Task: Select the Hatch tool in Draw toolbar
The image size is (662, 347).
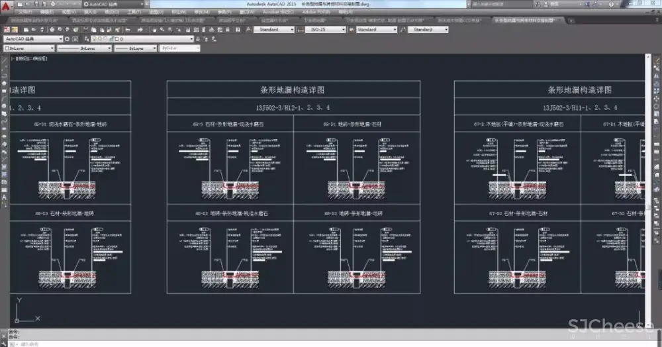Action: tap(4, 167)
